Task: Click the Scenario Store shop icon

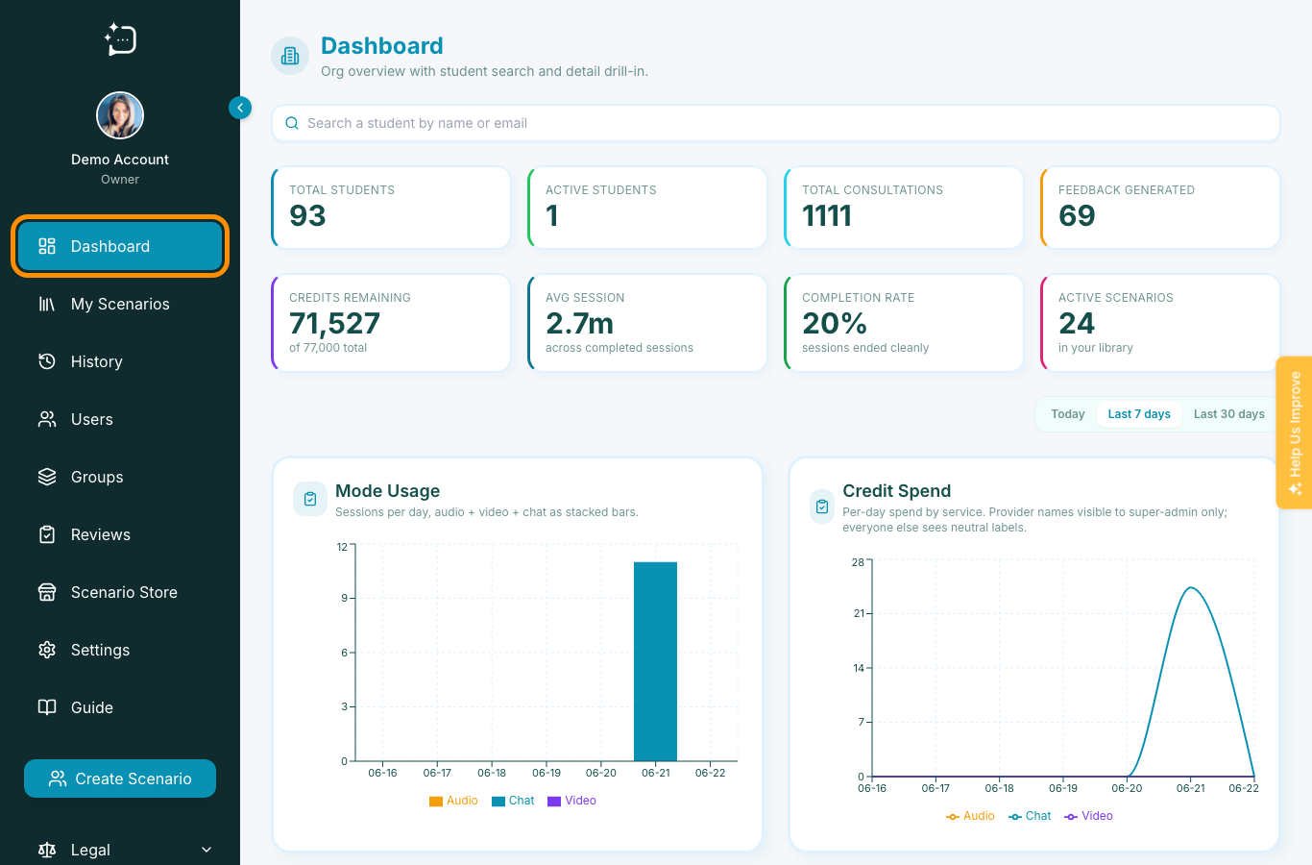Action: [x=47, y=592]
